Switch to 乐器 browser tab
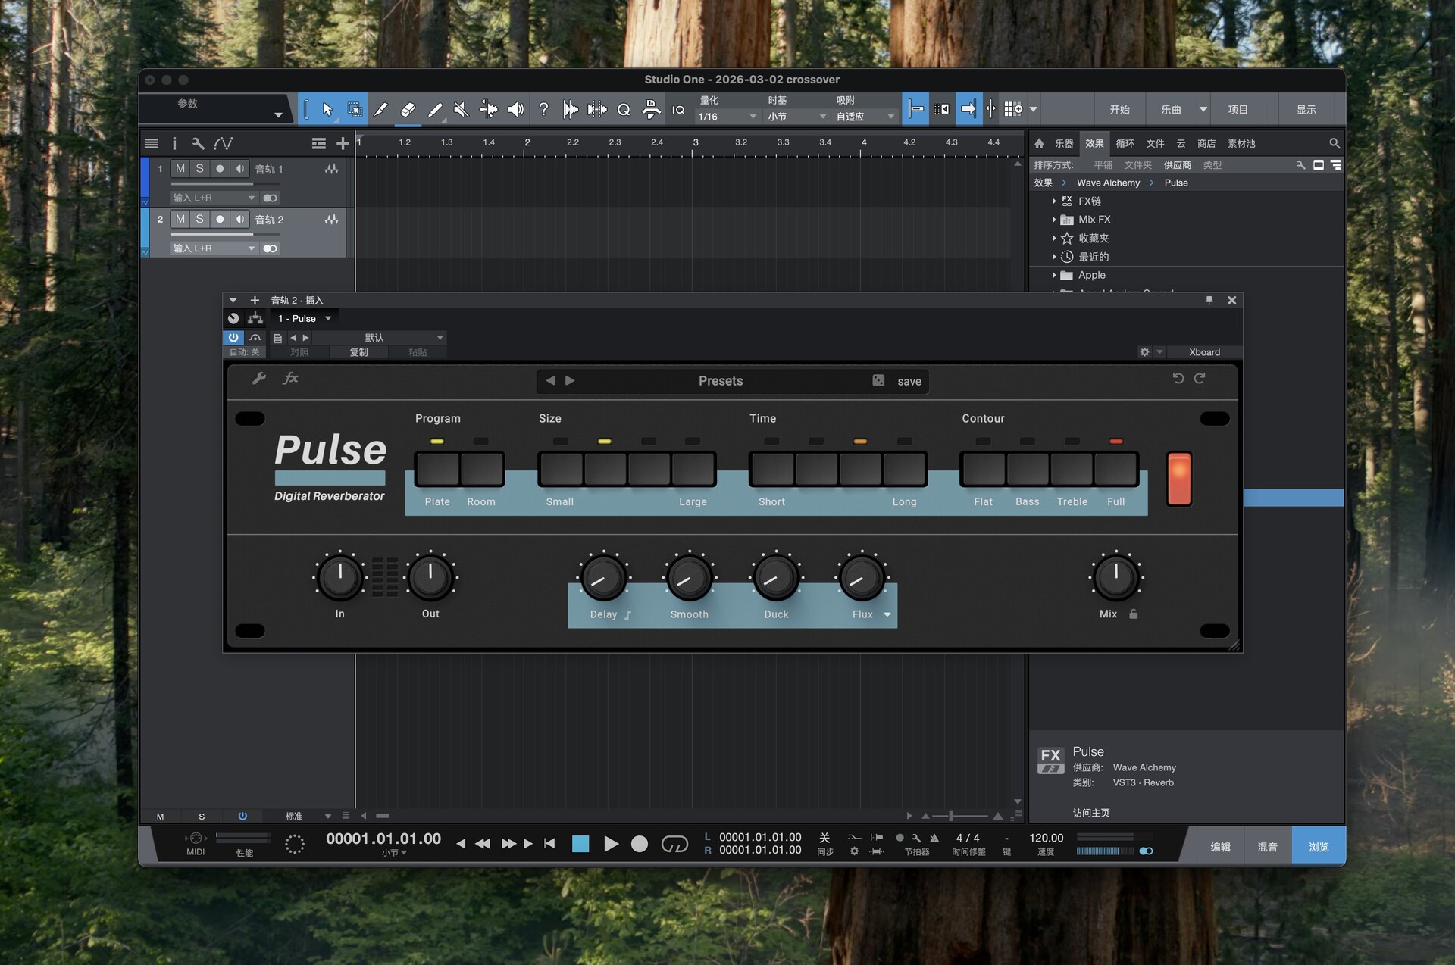This screenshot has height=965, width=1455. [1064, 143]
